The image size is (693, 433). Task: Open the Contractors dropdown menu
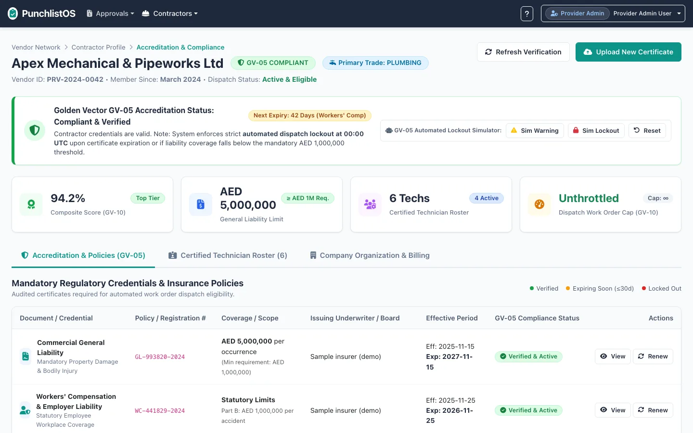170,13
